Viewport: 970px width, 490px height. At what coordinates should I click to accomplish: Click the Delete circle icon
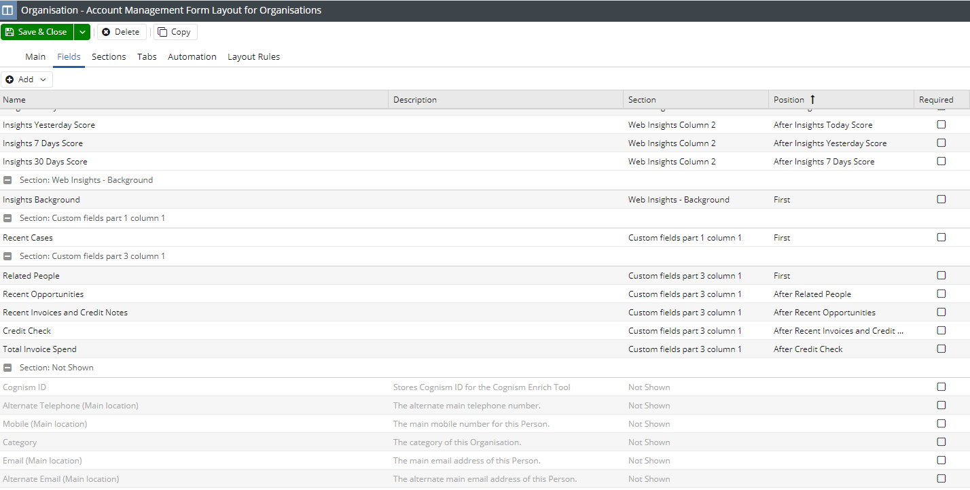pyautogui.click(x=106, y=31)
